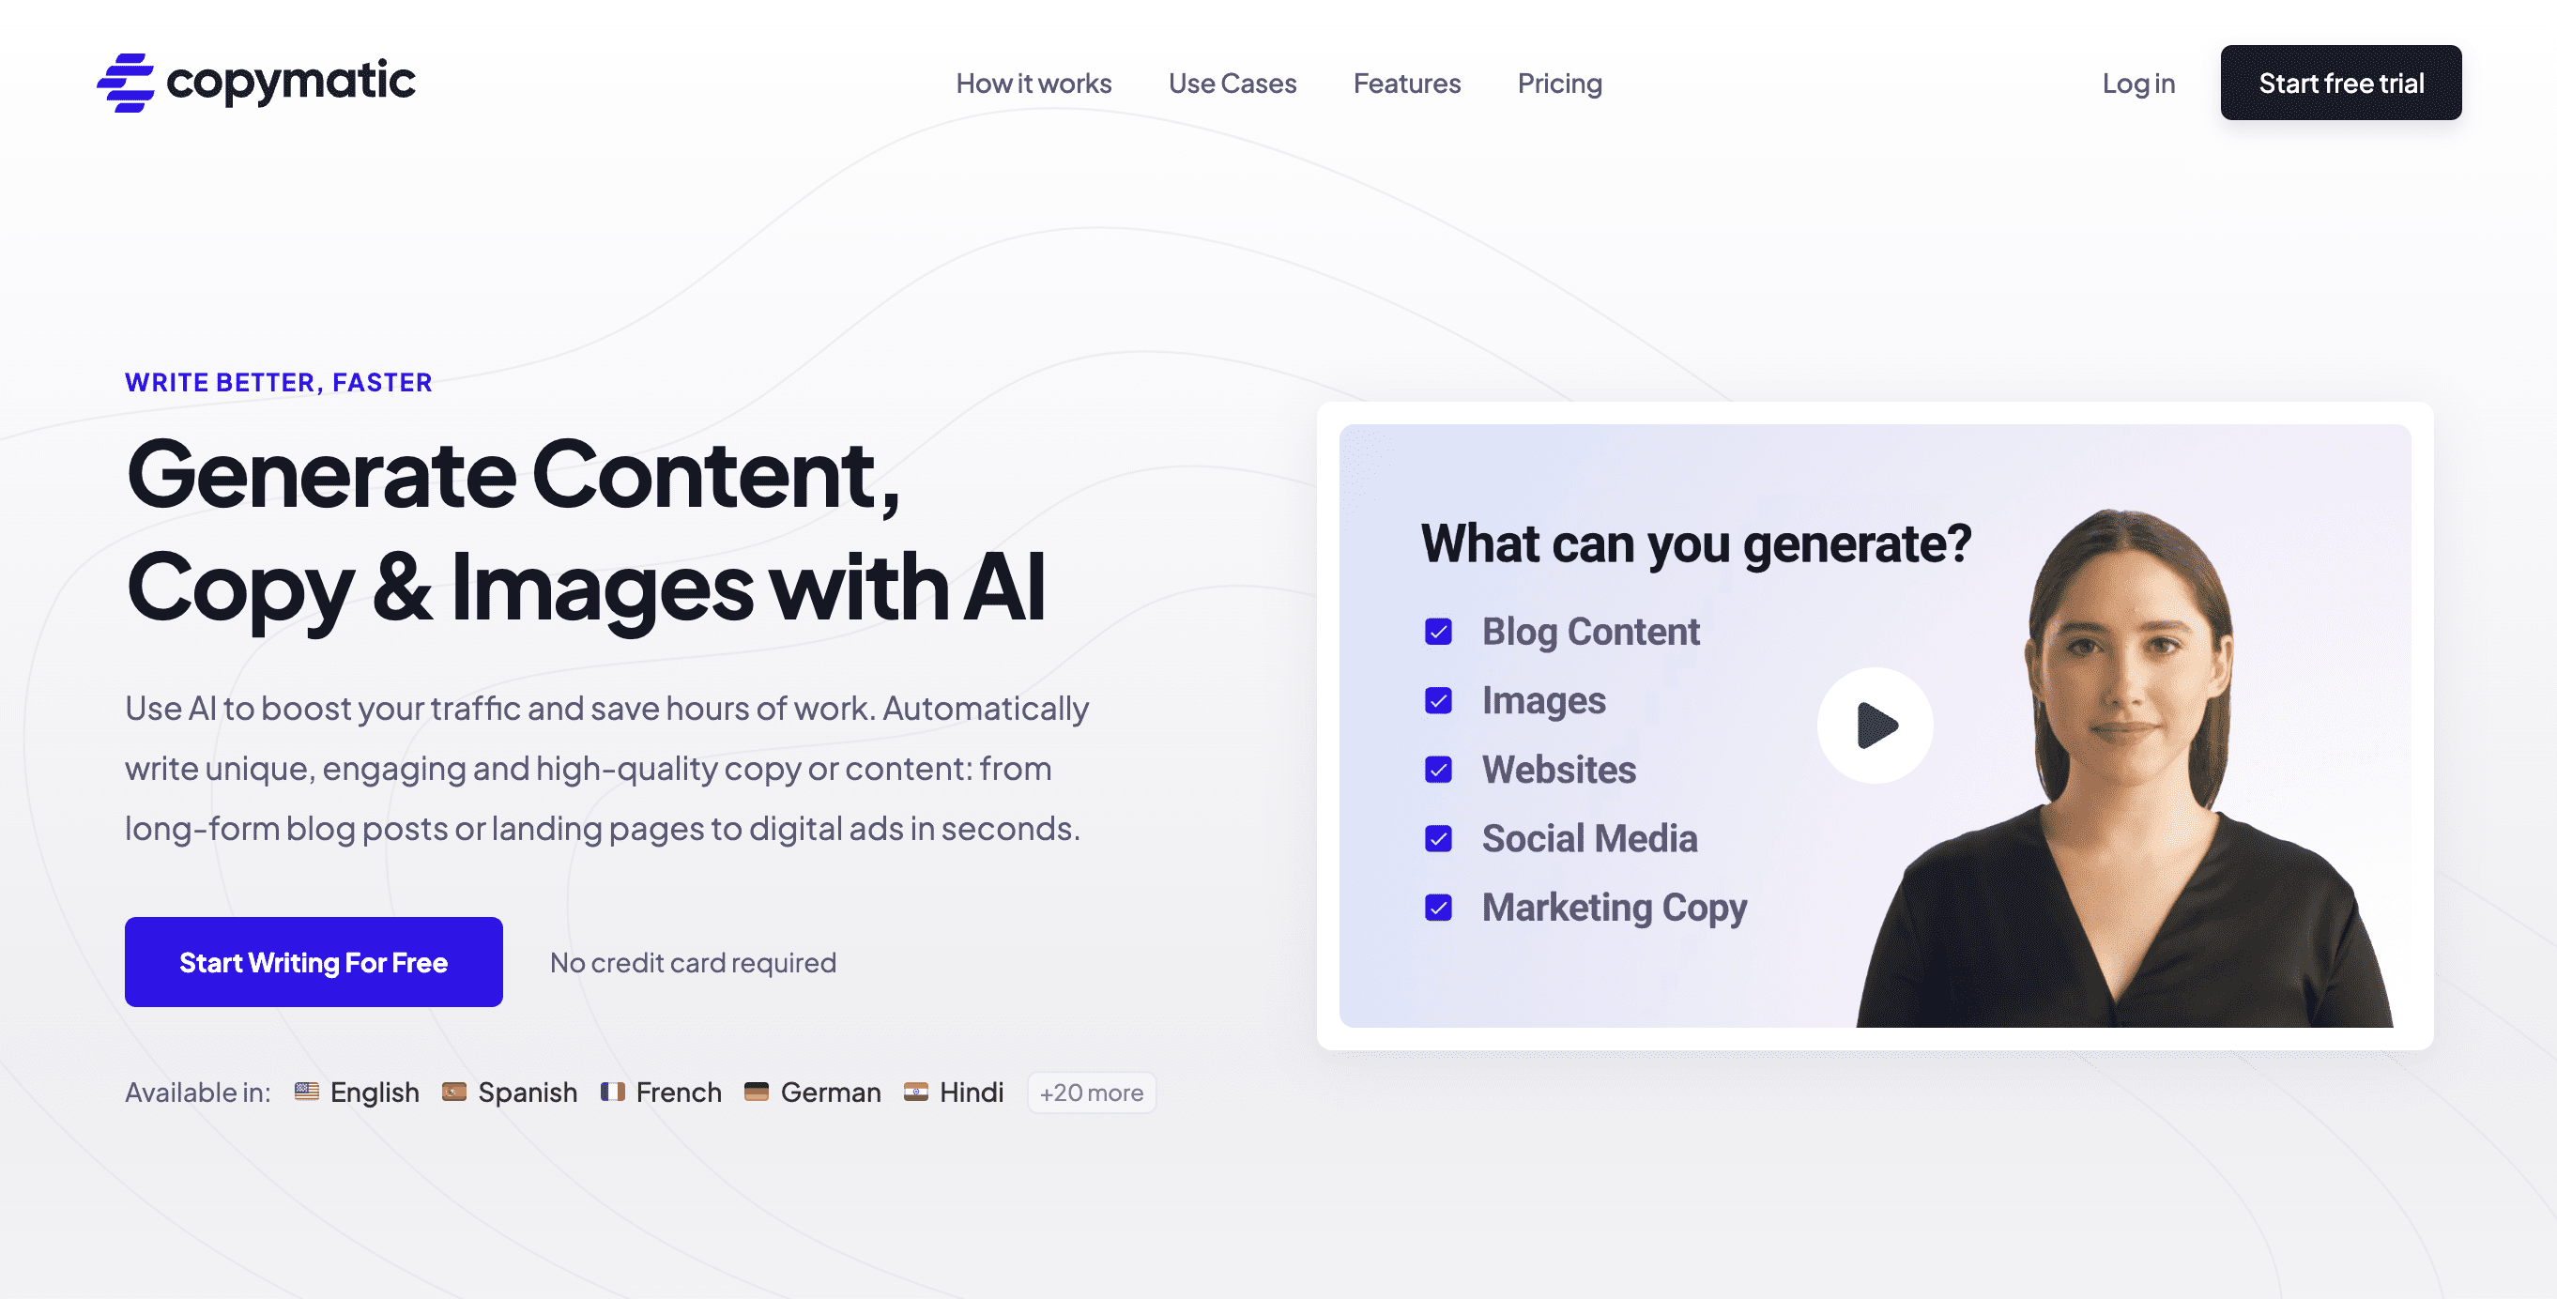
Task: Open the Features menu
Action: [1406, 81]
